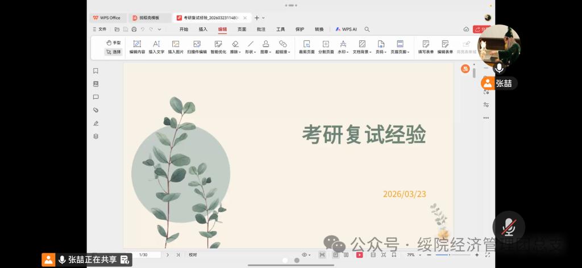Open the attachments paperclip panel
The width and height of the screenshot is (582, 268).
pos(95,110)
